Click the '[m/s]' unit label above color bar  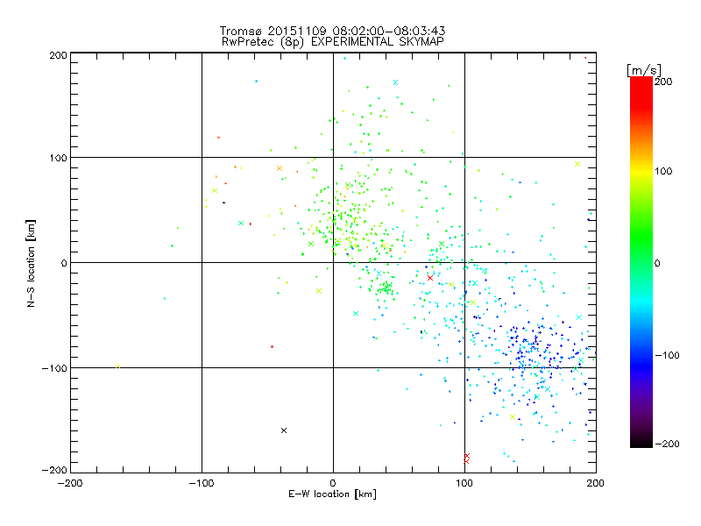click(x=644, y=70)
